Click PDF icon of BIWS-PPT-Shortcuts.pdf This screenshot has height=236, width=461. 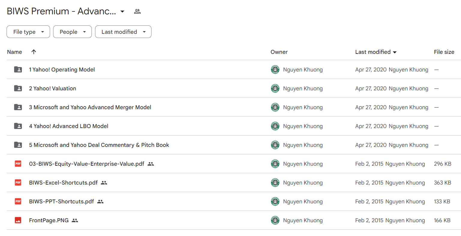18,201
